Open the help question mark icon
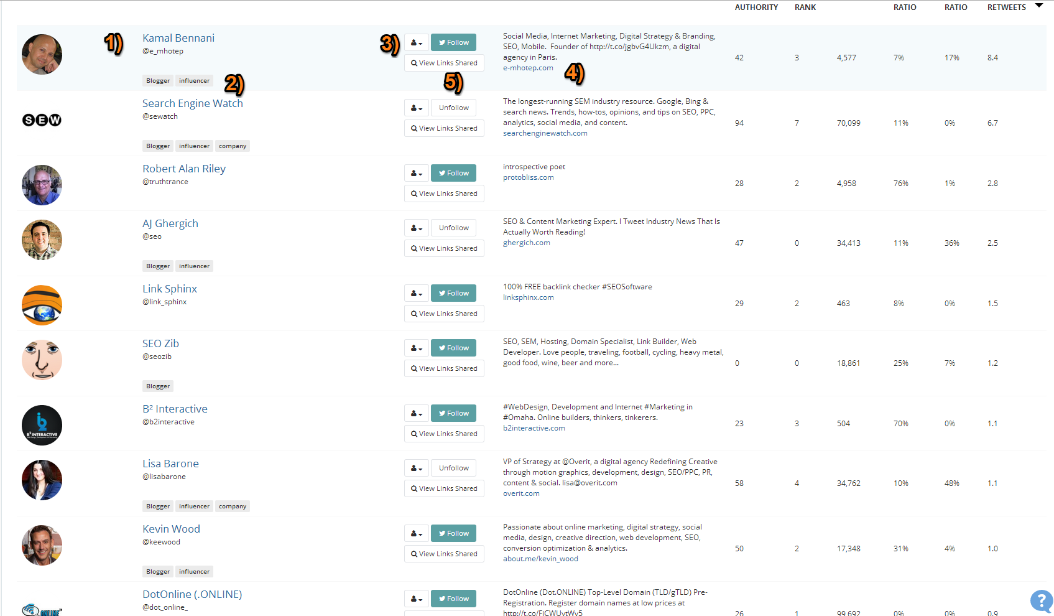1054x616 pixels. coord(1041,601)
